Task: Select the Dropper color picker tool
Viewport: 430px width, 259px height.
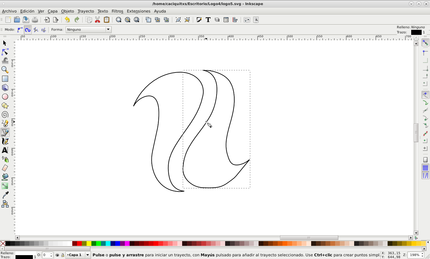Action: (x=5, y=195)
